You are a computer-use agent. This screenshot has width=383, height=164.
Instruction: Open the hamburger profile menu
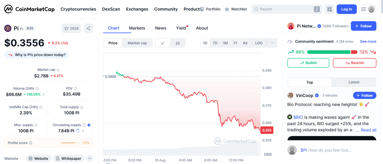[368, 9]
